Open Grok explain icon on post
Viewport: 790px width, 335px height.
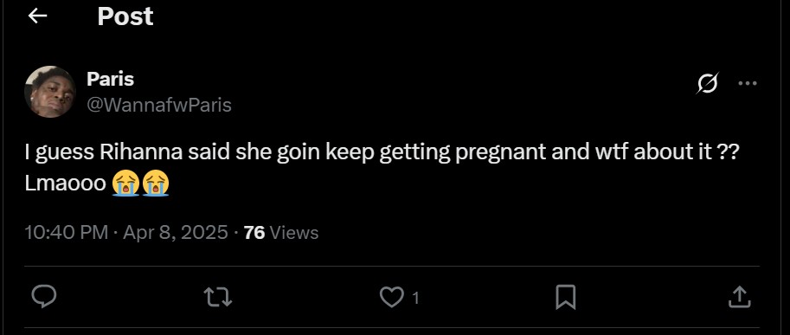click(x=708, y=83)
